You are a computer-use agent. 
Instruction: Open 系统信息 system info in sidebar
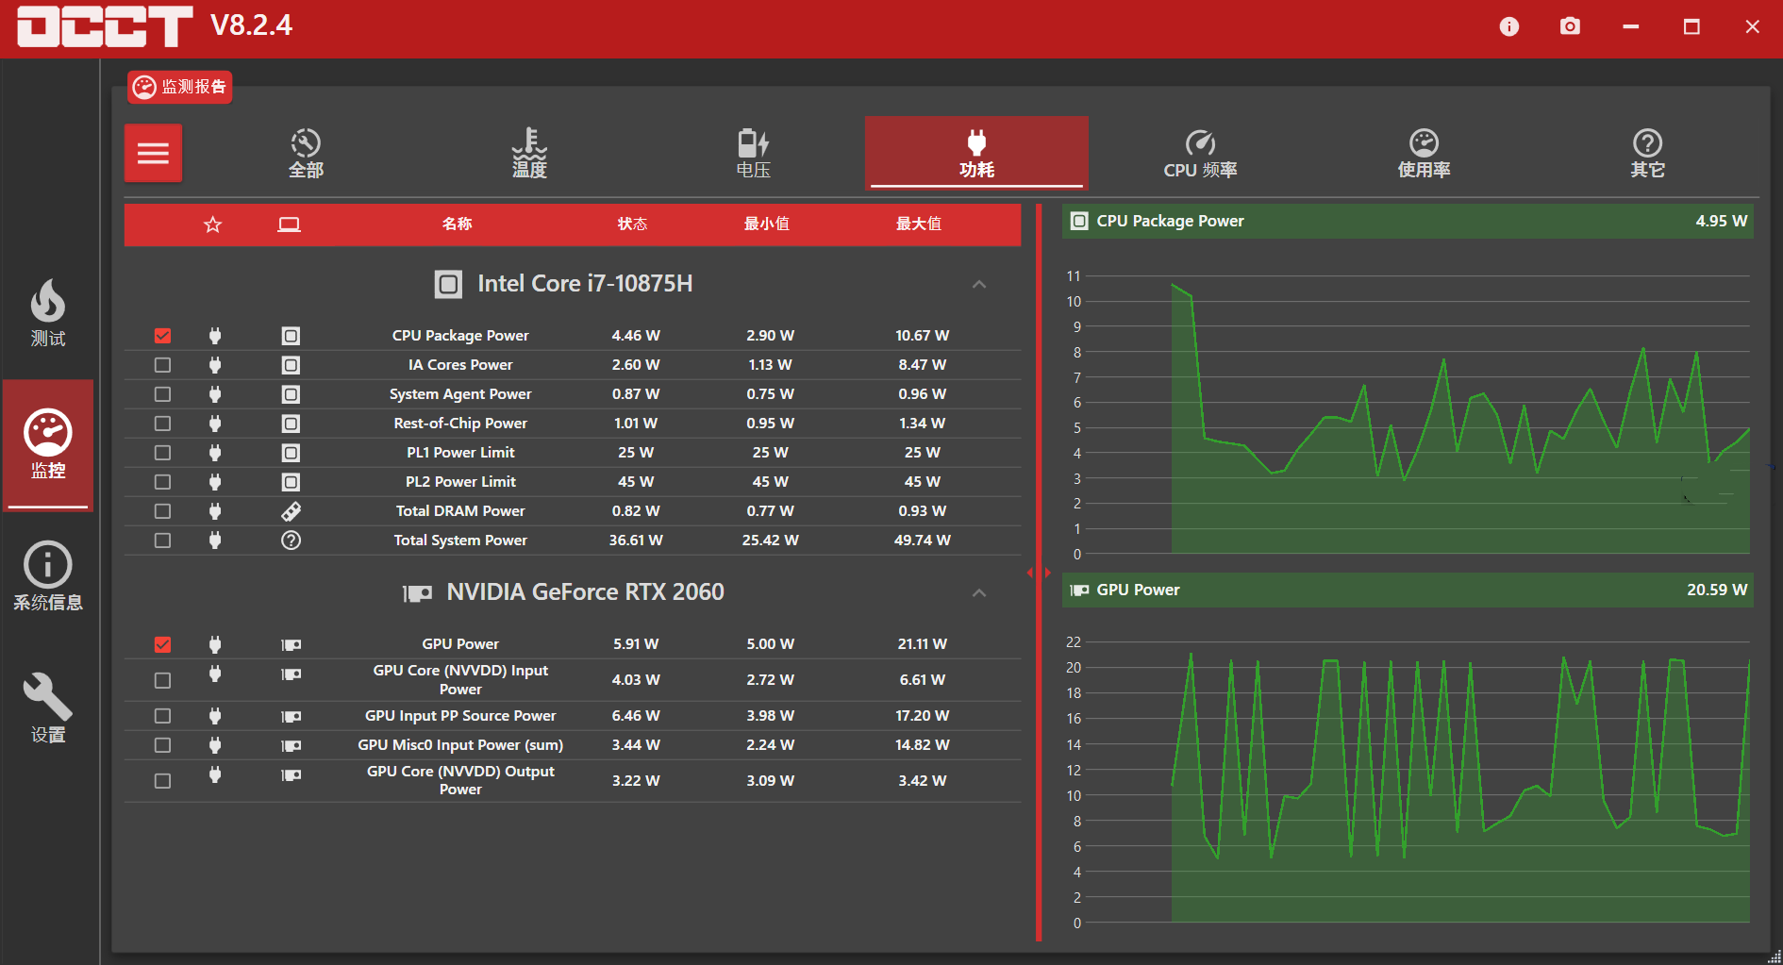(x=48, y=576)
